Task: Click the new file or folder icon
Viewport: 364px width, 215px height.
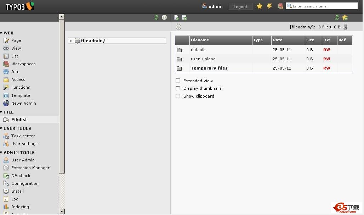Action: click(184, 17)
